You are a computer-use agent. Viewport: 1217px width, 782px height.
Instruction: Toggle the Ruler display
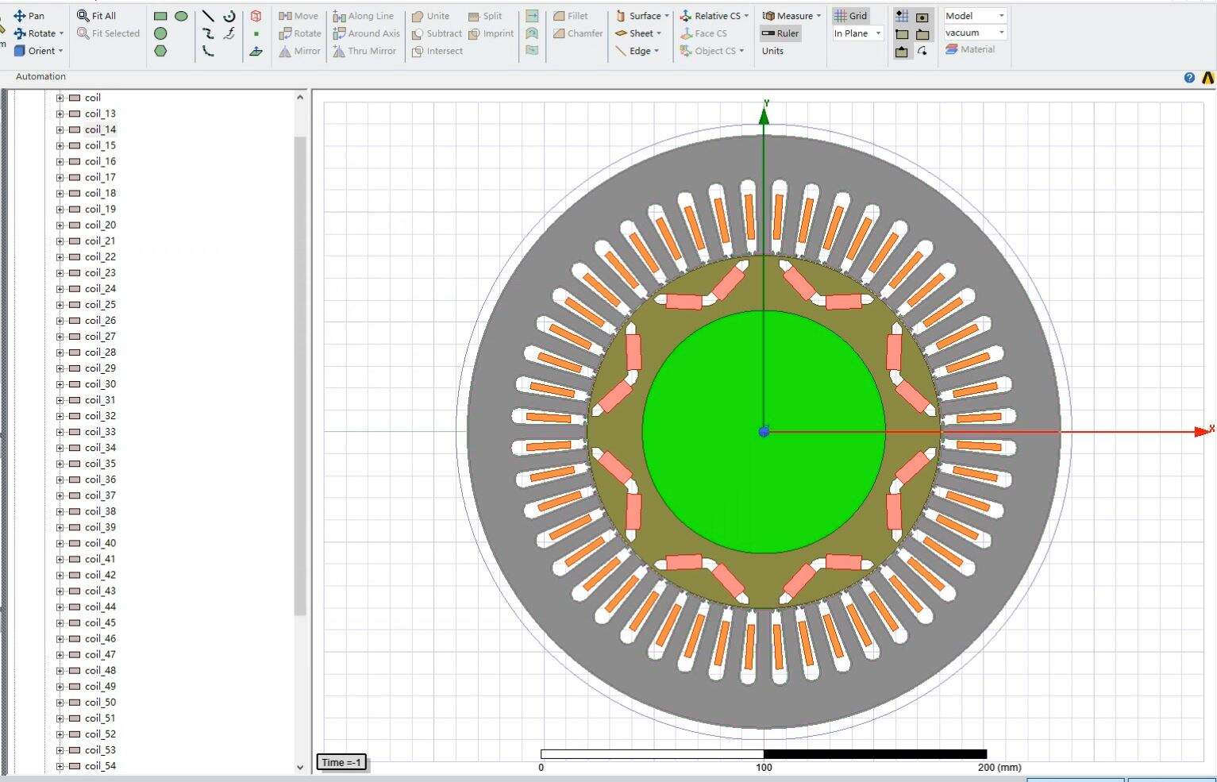[x=780, y=33]
